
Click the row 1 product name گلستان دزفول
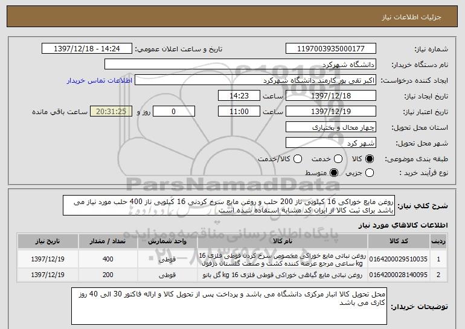tap(283, 259)
